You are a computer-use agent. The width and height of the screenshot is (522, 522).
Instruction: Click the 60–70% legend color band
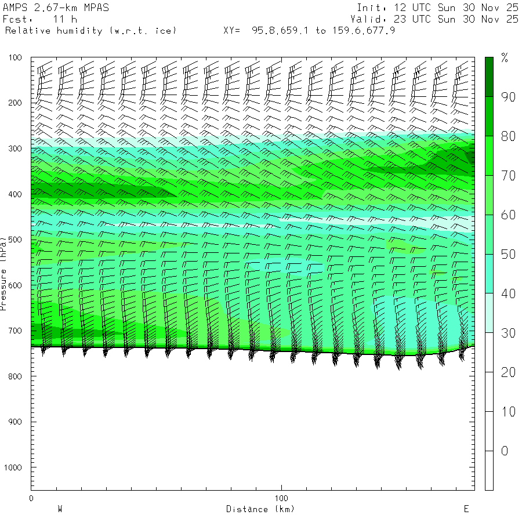pyautogui.click(x=489, y=195)
